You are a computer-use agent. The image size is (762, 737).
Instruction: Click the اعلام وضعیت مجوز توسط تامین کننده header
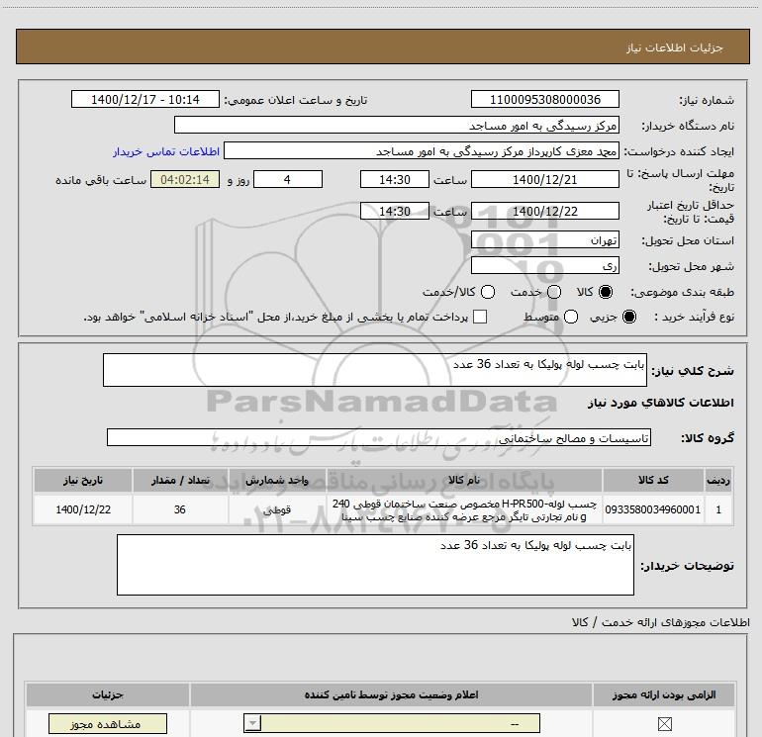pyautogui.click(x=391, y=694)
